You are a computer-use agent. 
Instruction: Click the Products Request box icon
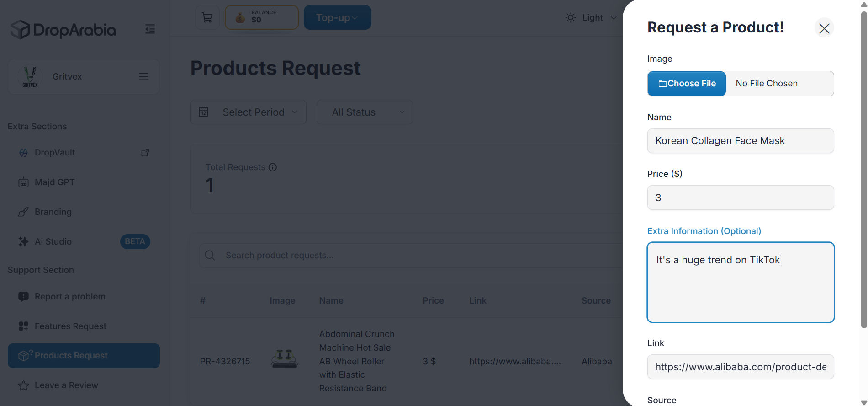pos(25,356)
